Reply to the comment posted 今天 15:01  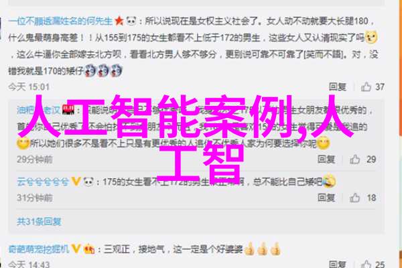[338, 87]
